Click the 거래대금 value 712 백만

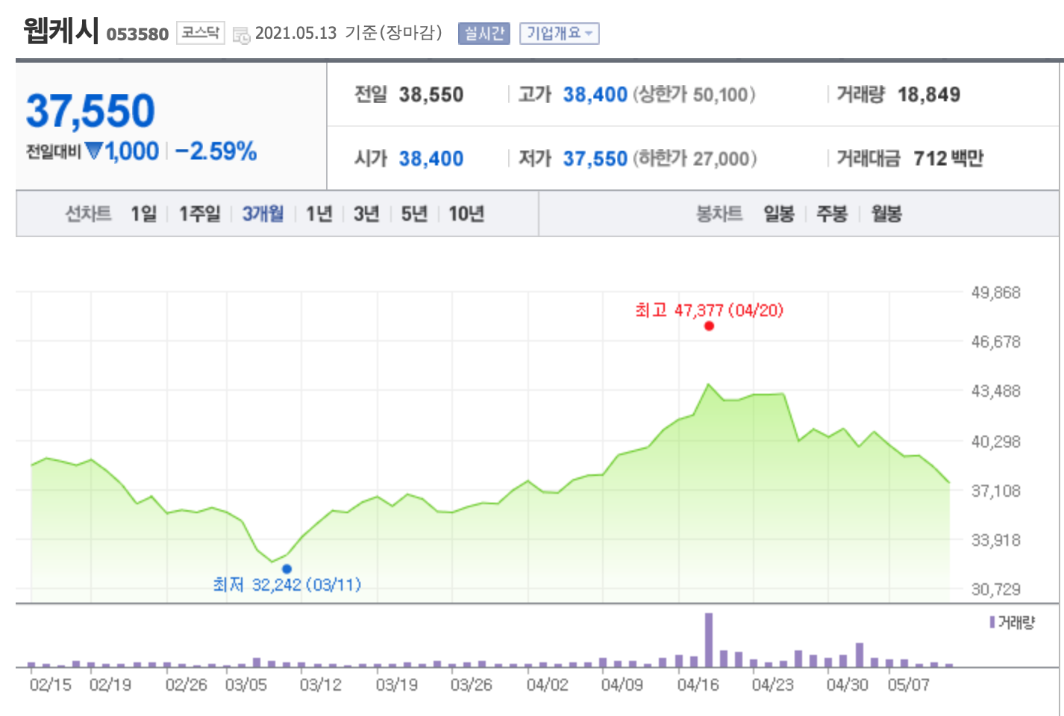[x=948, y=159]
